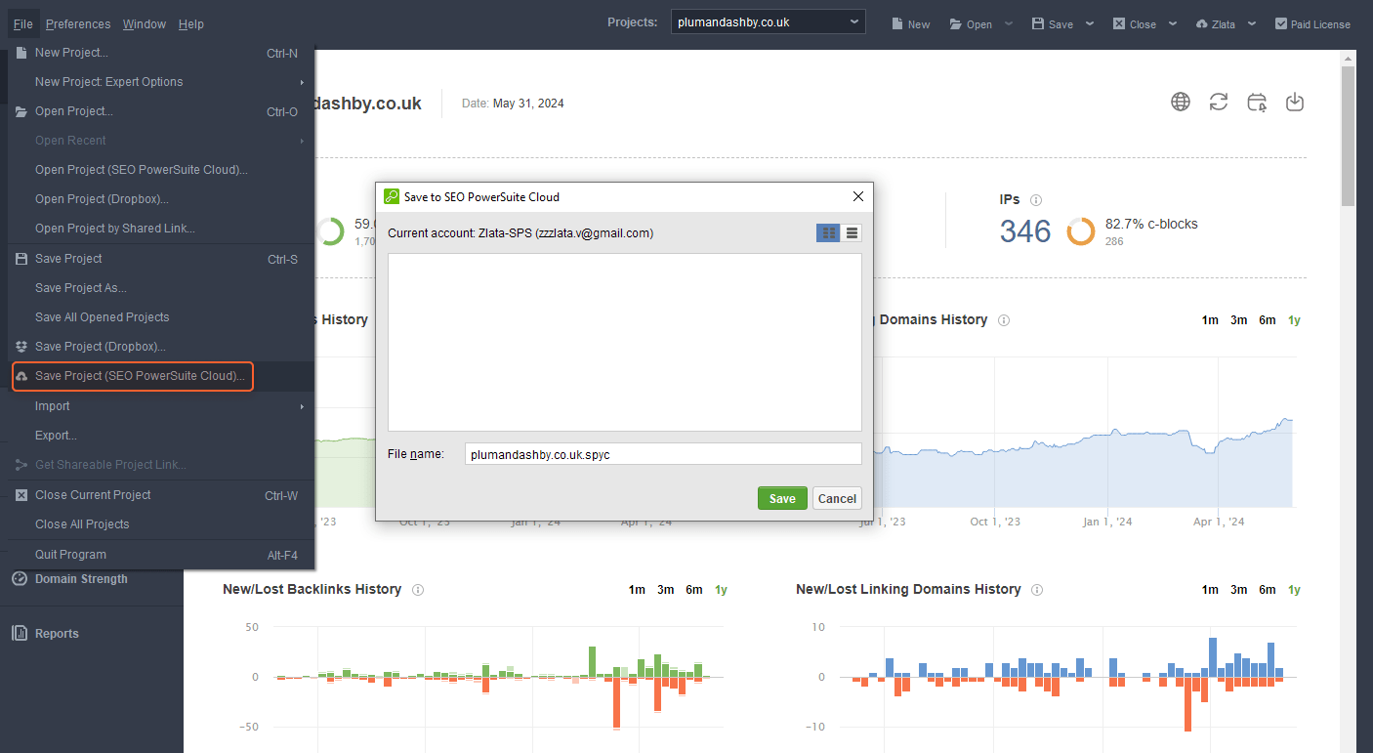This screenshot has height=753, width=1373.
Task: Click the Zlata cloud account button
Action: point(1216,24)
